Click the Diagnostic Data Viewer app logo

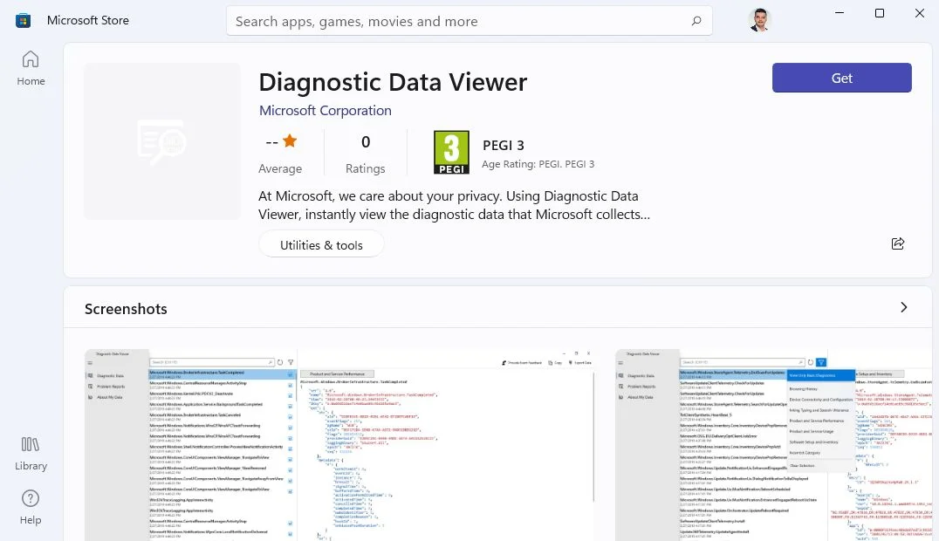[162, 141]
